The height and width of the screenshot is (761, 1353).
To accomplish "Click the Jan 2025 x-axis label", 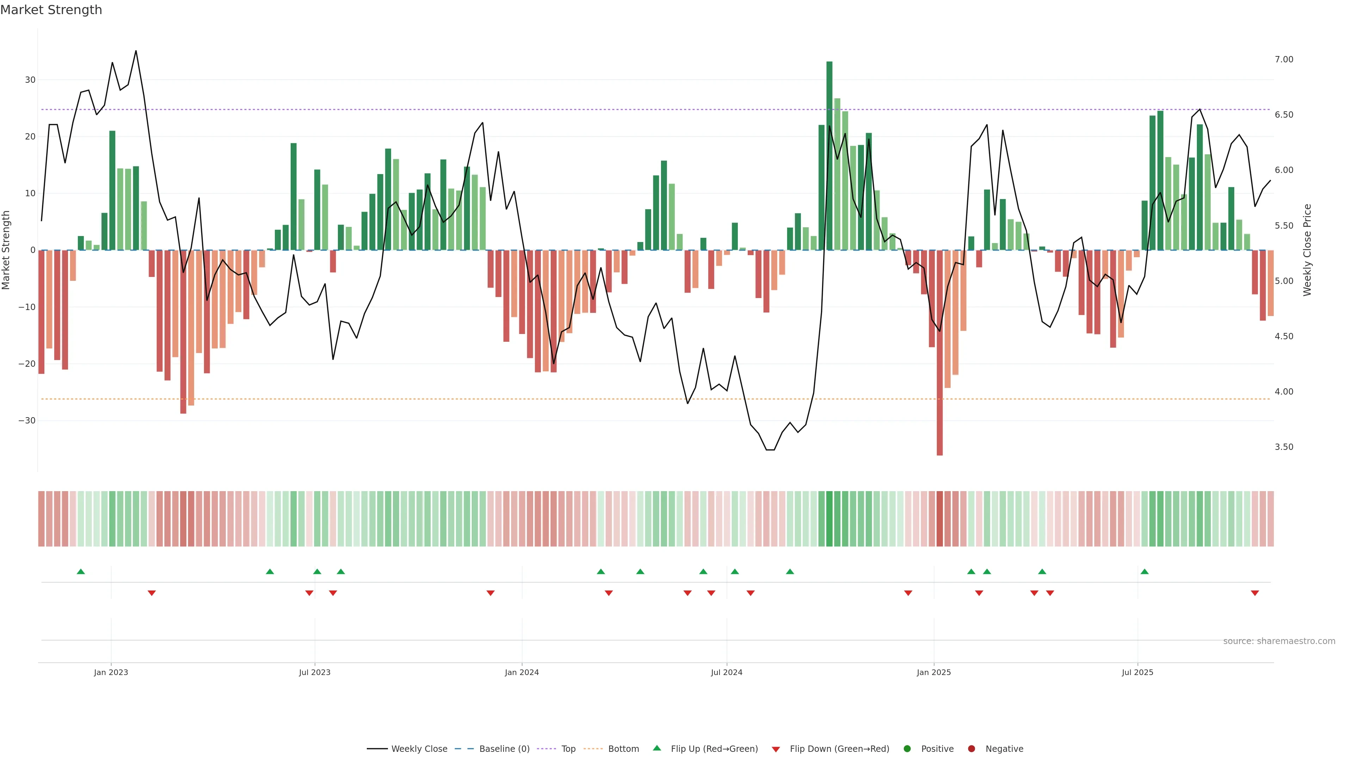I will click(x=934, y=672).
